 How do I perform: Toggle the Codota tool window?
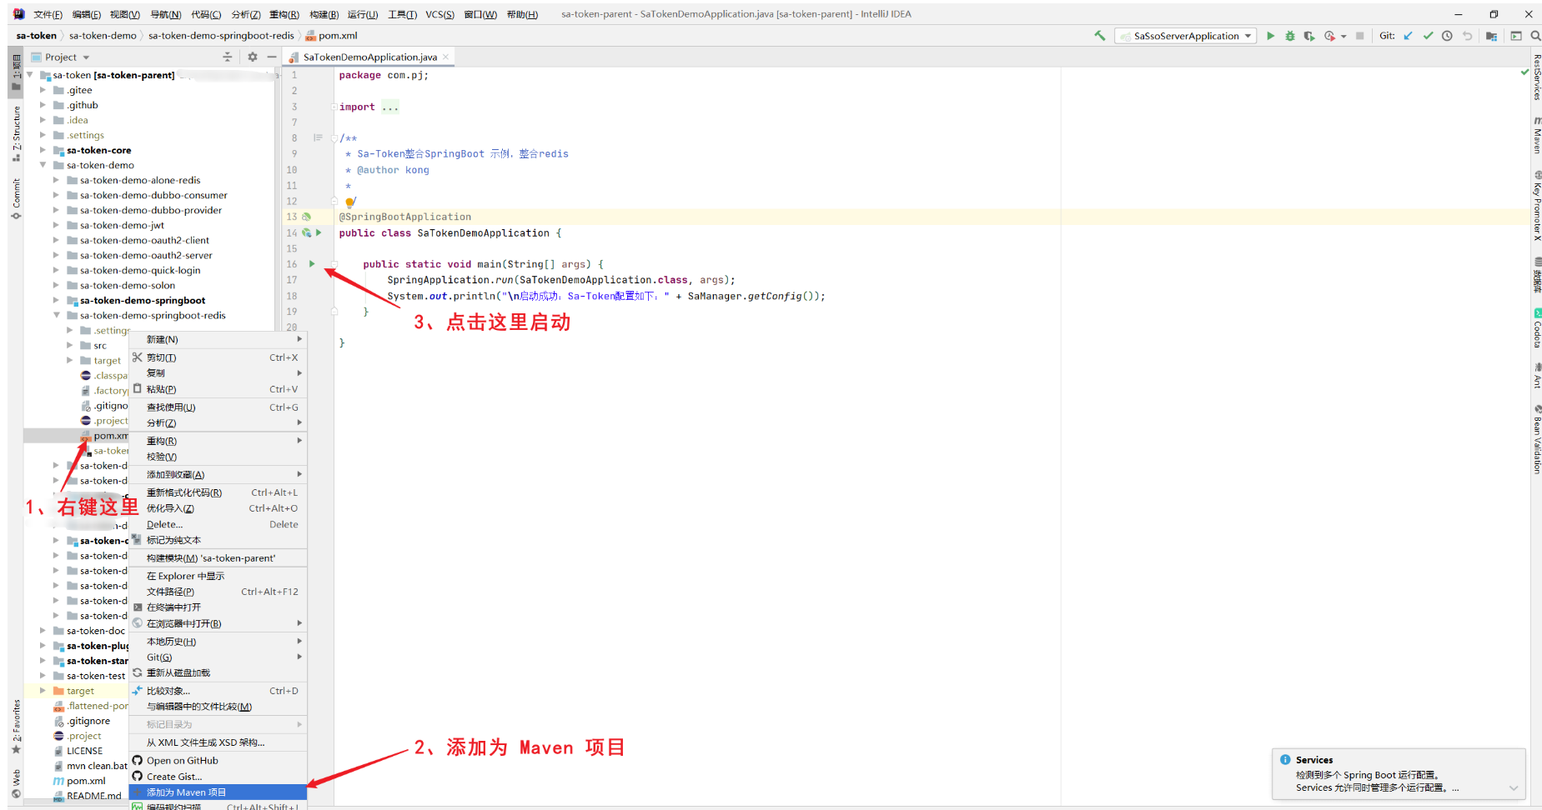coord(1536,328)
